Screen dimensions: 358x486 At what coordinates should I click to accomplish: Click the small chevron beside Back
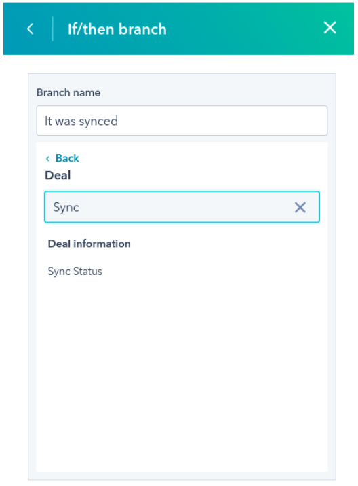click(47, 159)
